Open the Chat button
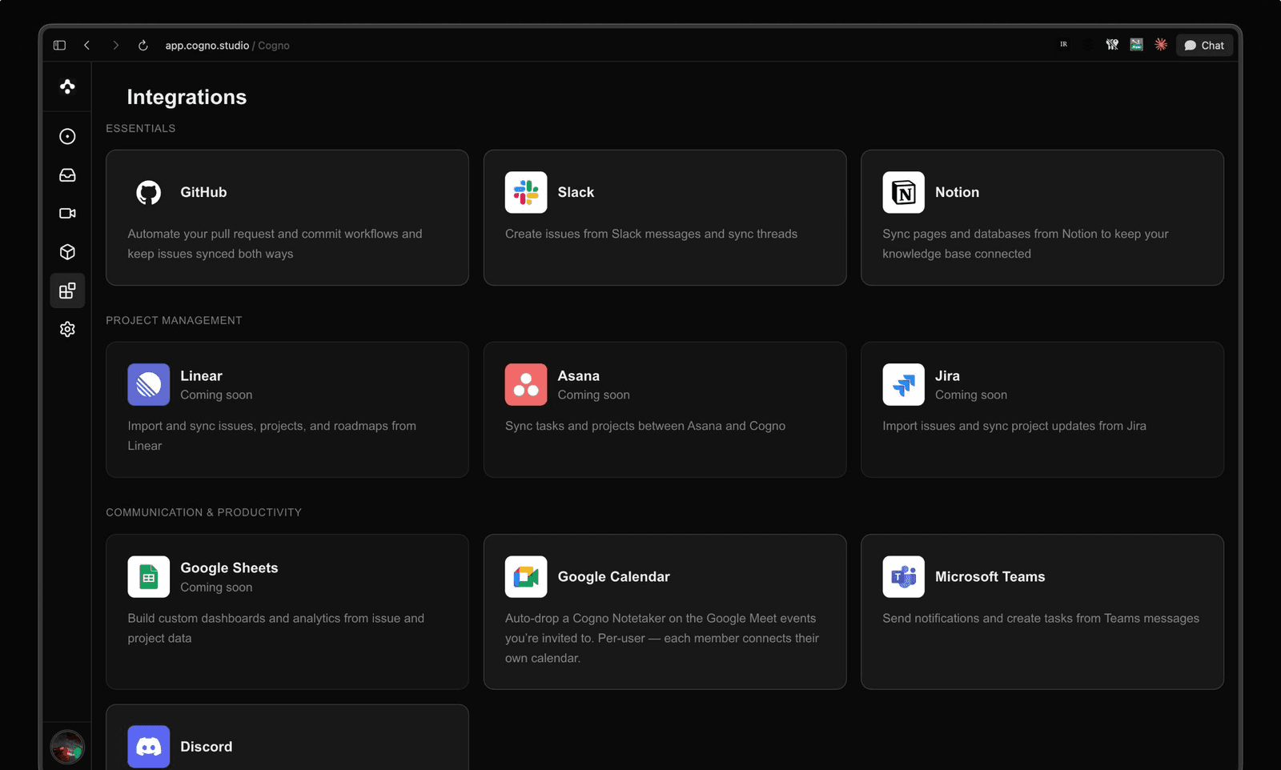This screenshot has height=770, width=1281. [1204, 46]
